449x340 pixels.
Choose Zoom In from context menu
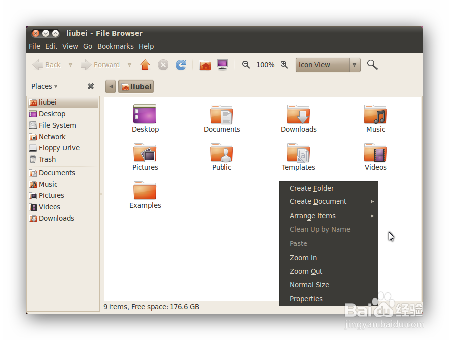coord(329,258)
